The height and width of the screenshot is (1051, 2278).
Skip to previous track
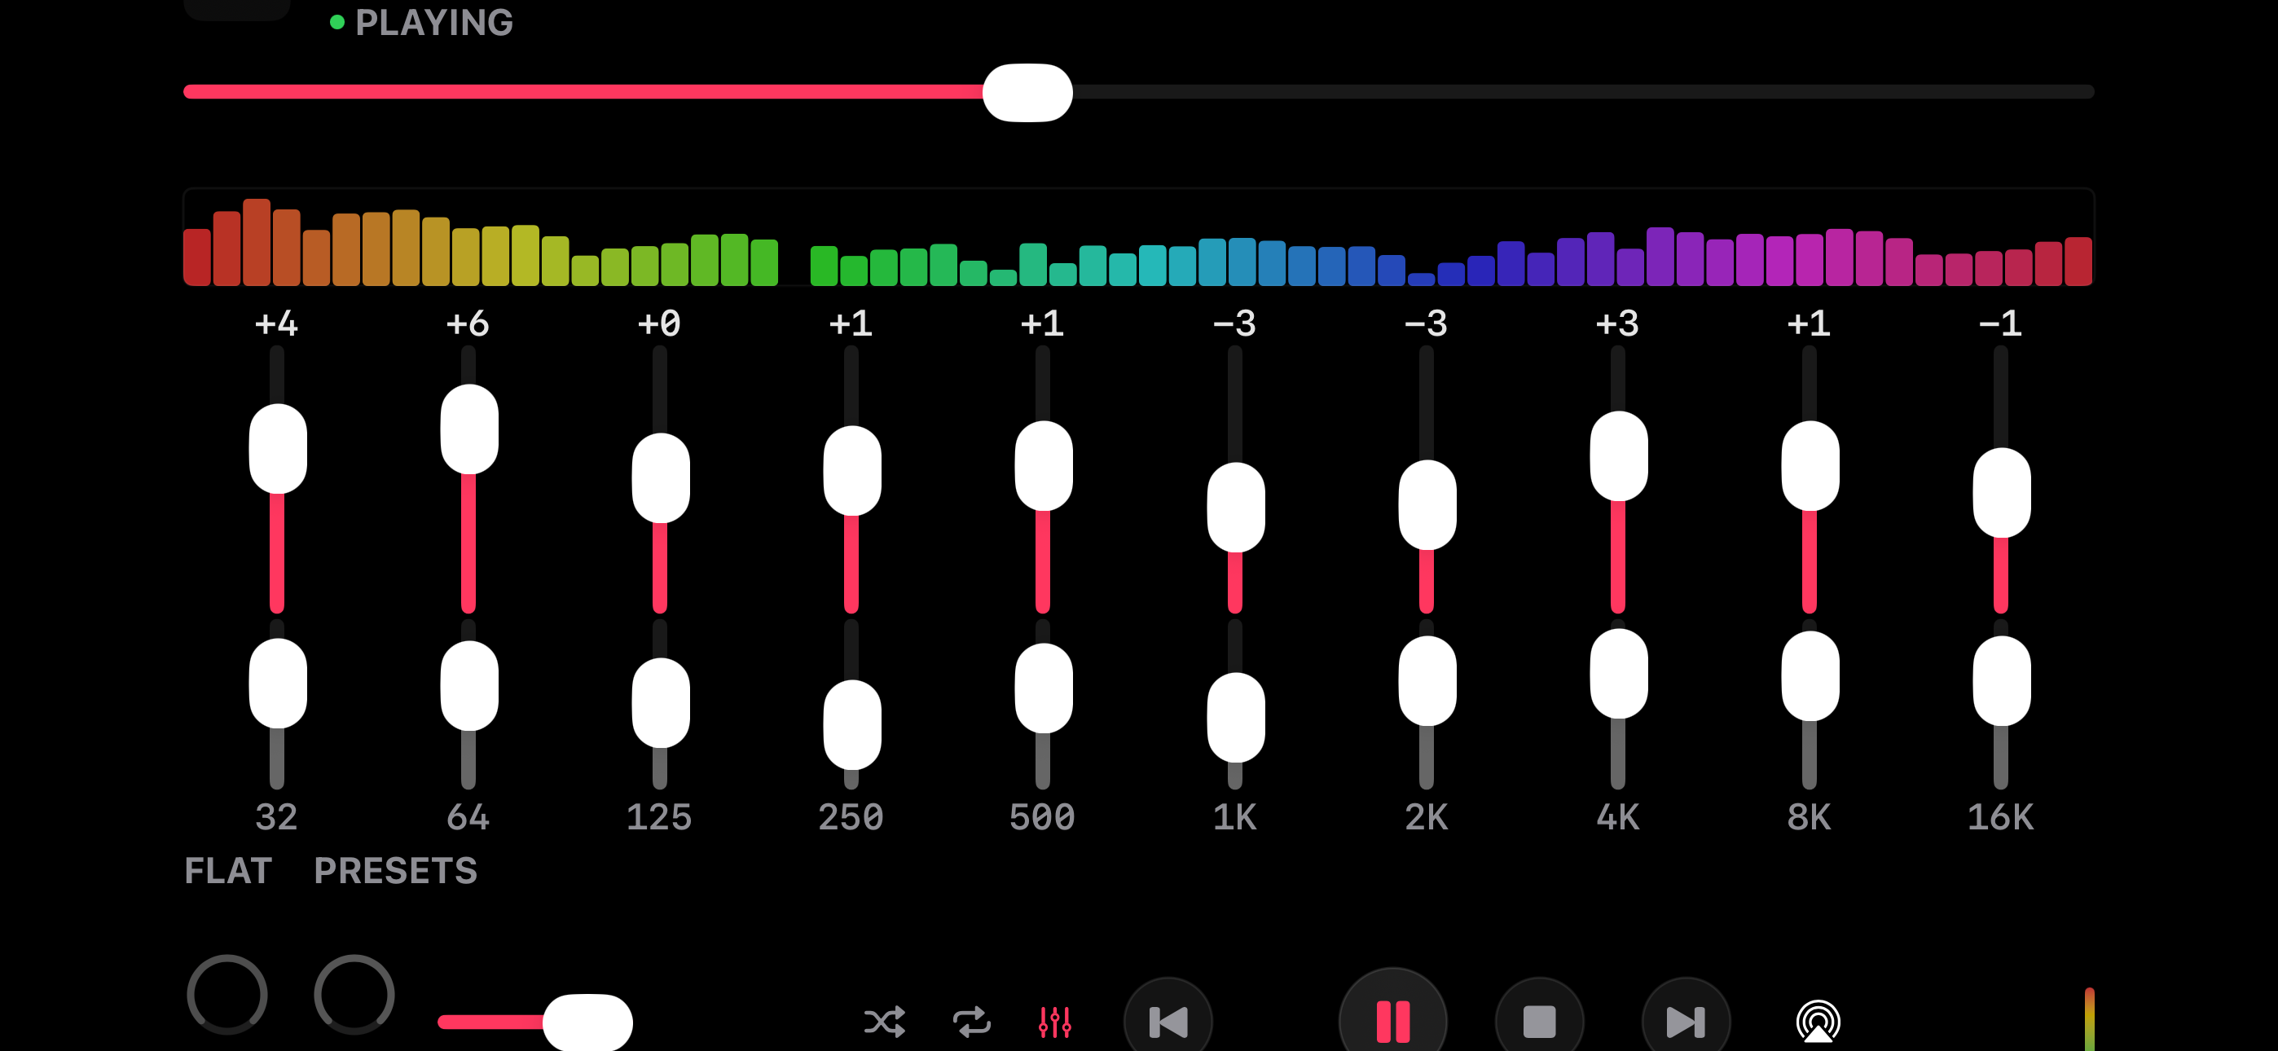1168,1022
